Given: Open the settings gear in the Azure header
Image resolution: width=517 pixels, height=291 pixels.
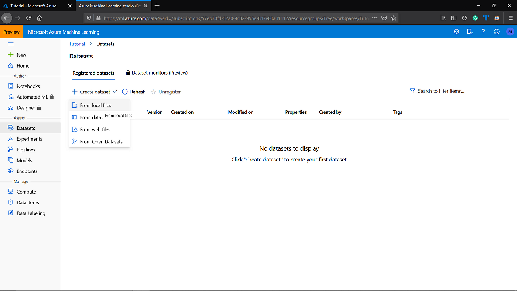Looking at the screenshot, I should (456, 32).
